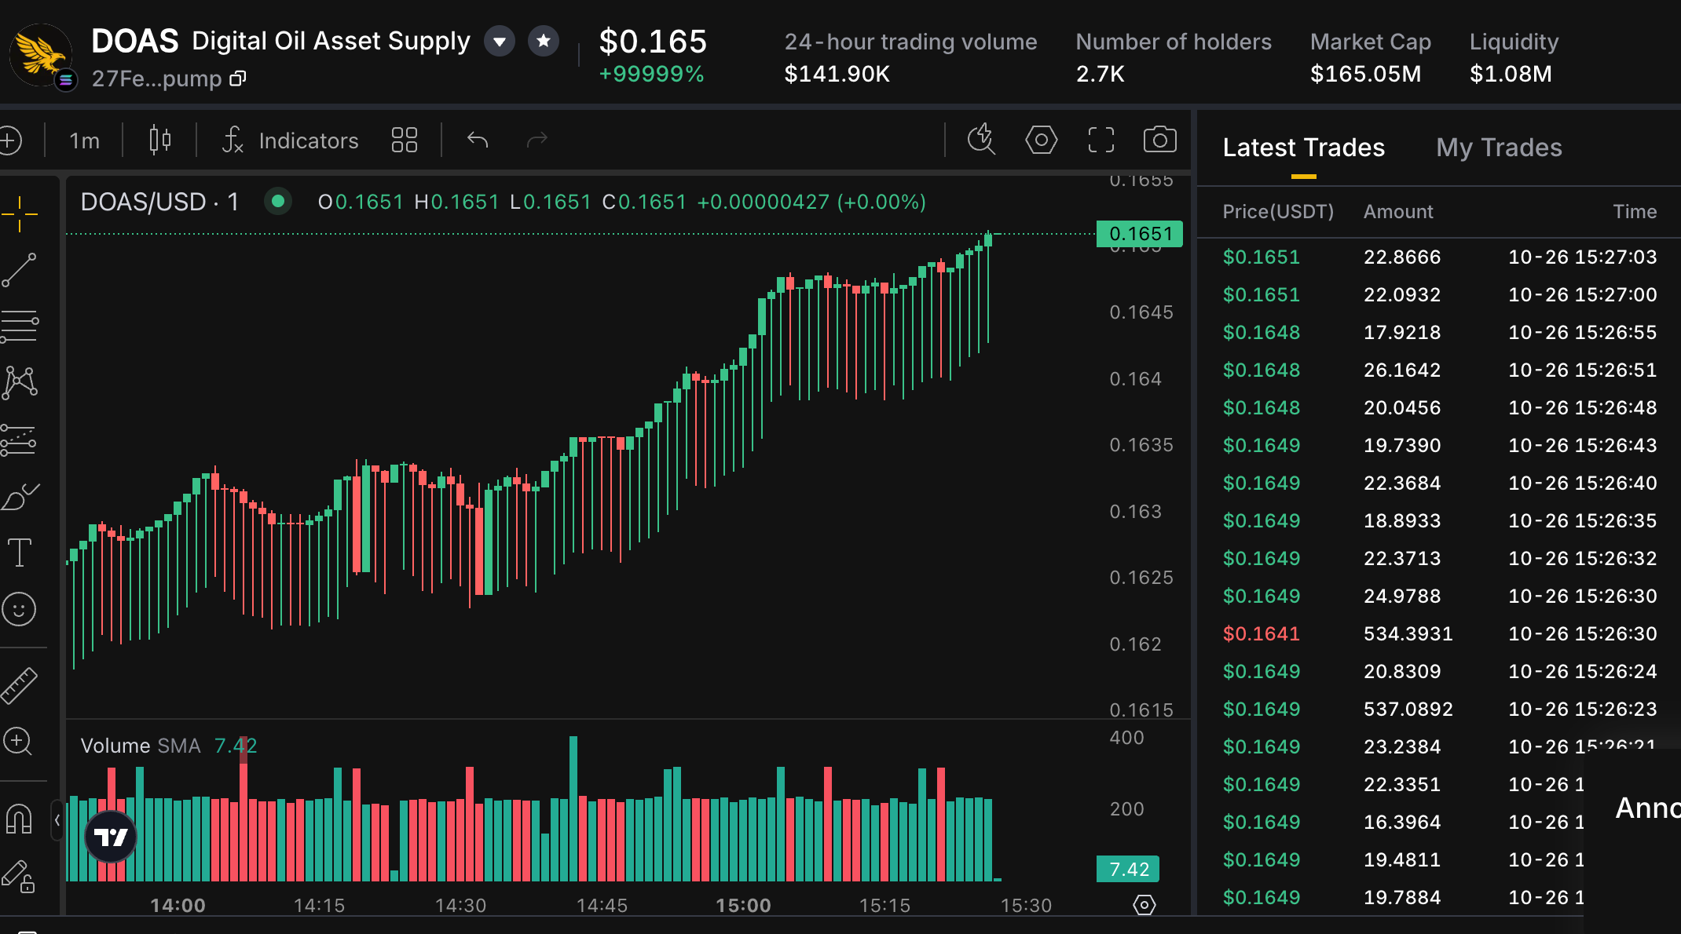1681x934 pixels.
Task: Select the pattern drawing tool
Action: click(x=20, y=383)
